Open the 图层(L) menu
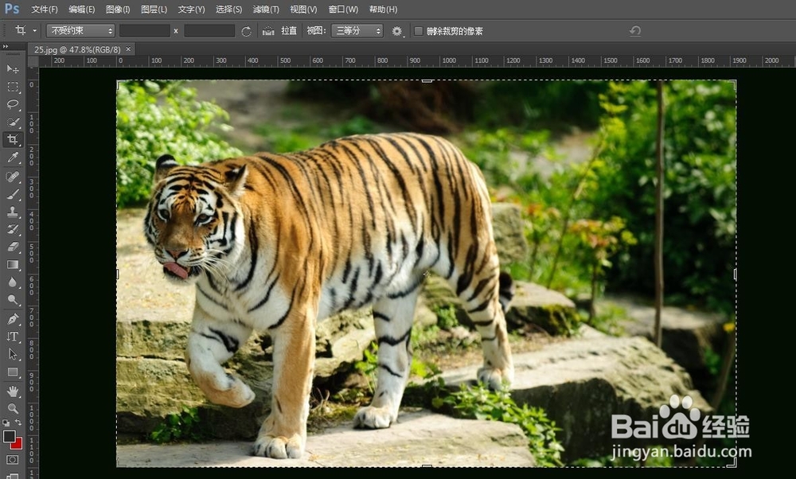The height and width of the screenshot is (479, 796). coord(154,9)
